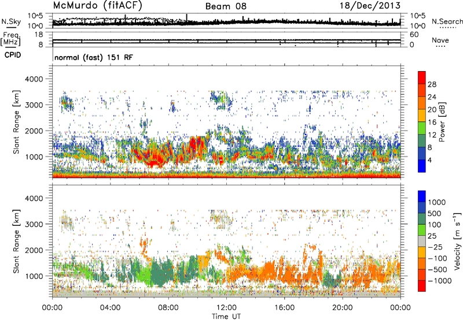
Task: Click the 'Freq. [MHz]' label
Action: tap(10, 39)
